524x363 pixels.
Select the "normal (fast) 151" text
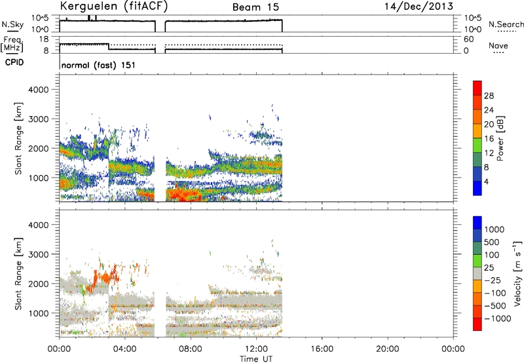(99, 65)
